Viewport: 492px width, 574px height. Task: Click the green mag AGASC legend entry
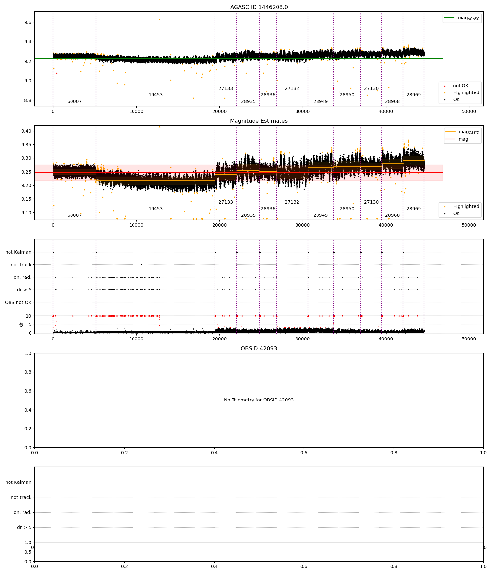pos(462,18)
